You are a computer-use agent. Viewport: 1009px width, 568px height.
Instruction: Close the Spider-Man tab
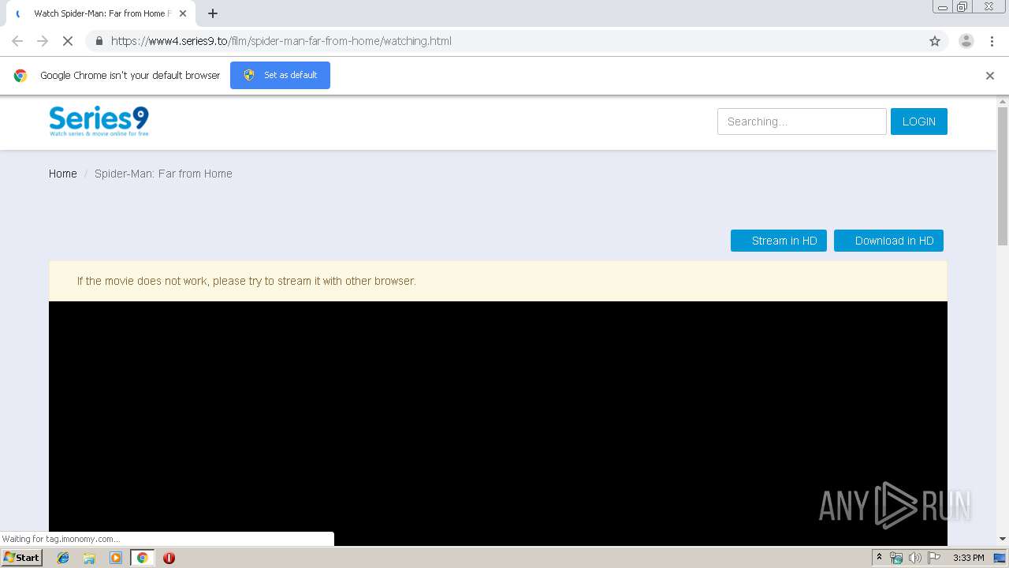(183, 13)
